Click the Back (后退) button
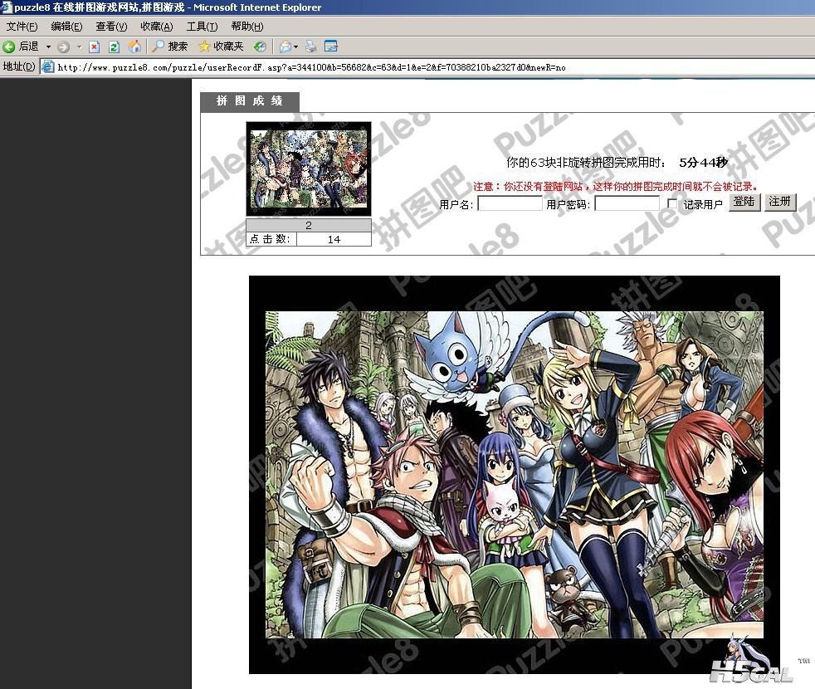The height and width of the screenshot is (689, 815). click(22, 46)
